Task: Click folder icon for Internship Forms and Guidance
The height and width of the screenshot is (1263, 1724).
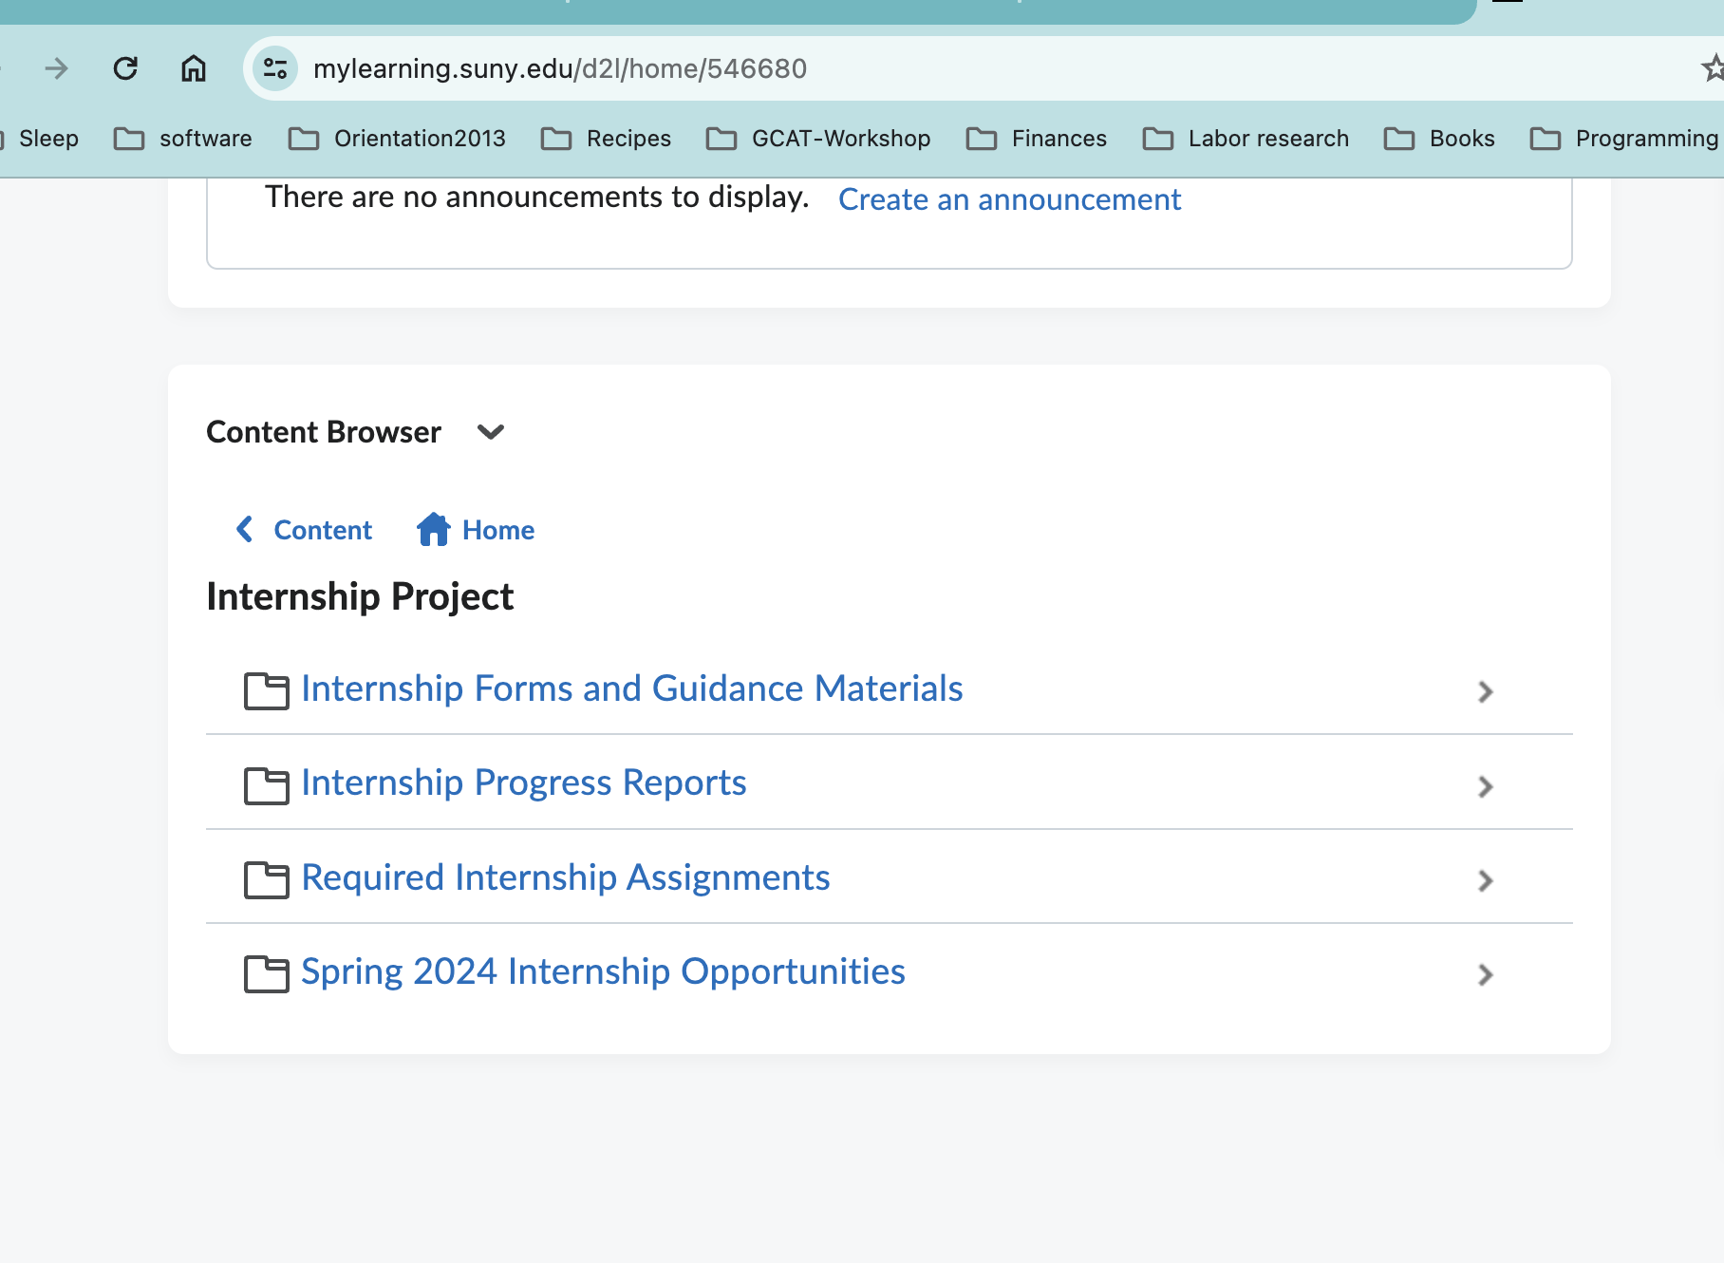Action: pyautogui.click(x=266, y=690)
